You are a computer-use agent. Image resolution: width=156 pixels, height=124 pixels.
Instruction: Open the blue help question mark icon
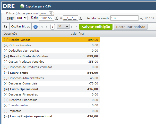click(36, 27)
